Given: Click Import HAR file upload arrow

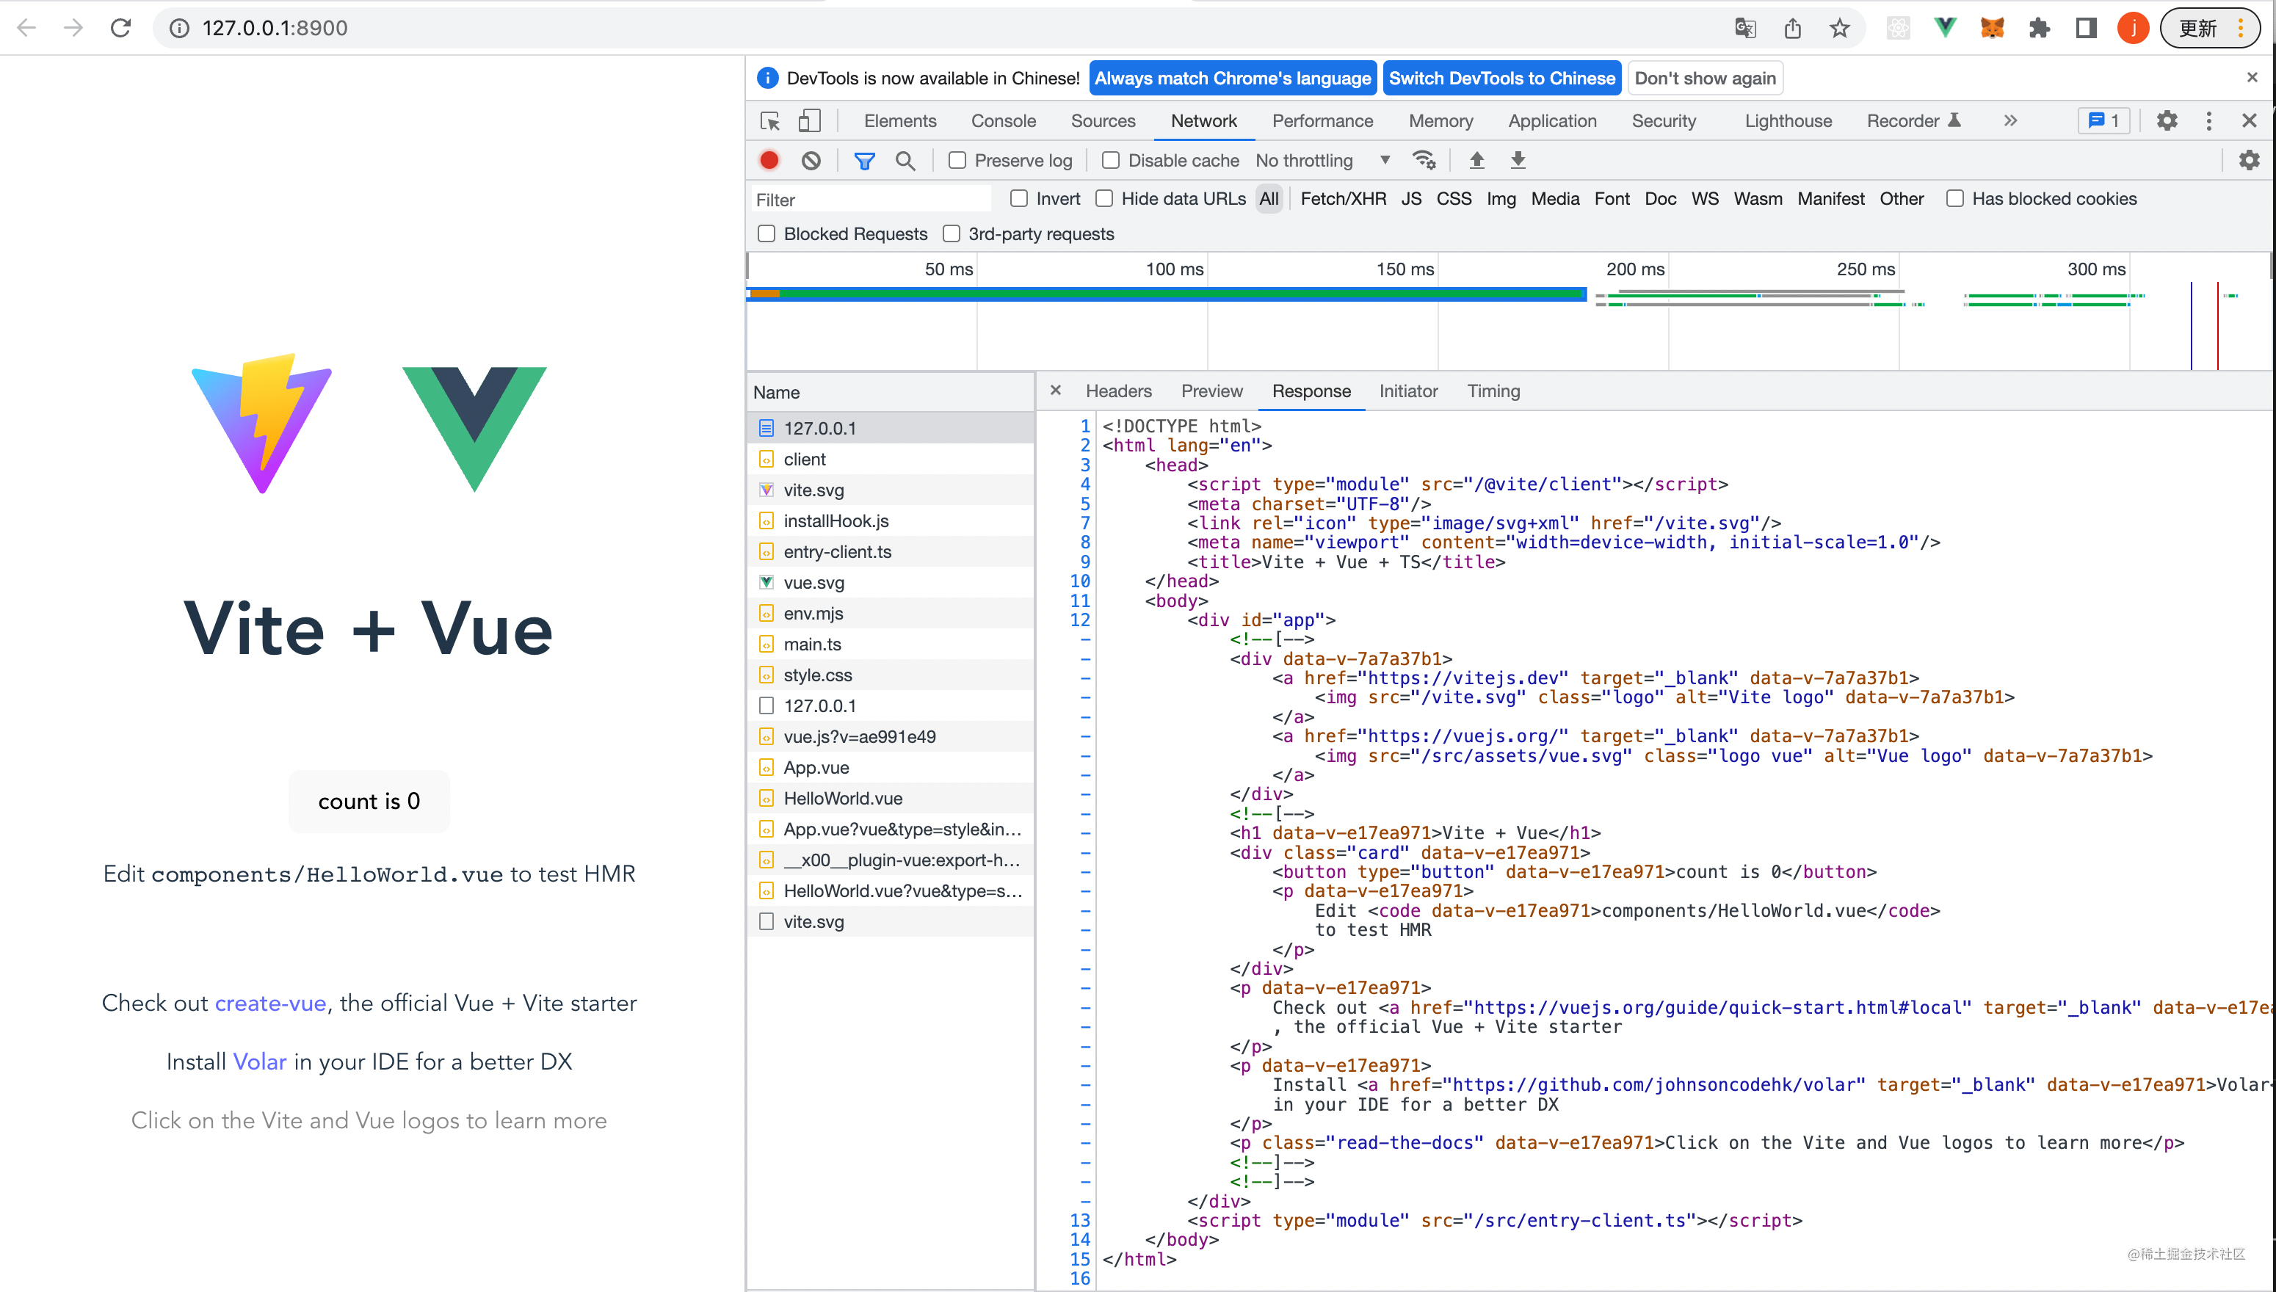Looking at the screenshot, I should coord(1476,161).
